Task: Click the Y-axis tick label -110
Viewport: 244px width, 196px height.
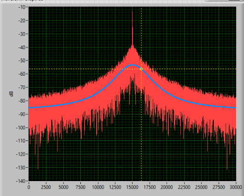Action: (x=21, y=141)
